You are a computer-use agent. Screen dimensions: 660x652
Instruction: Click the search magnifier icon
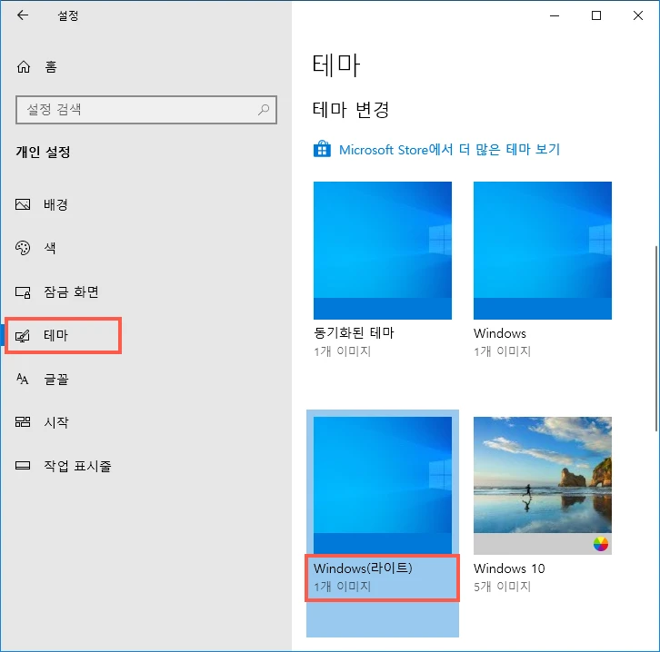264,110
